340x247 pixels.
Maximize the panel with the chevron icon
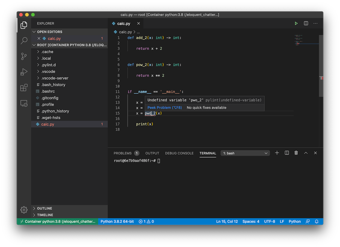[306, 153]
